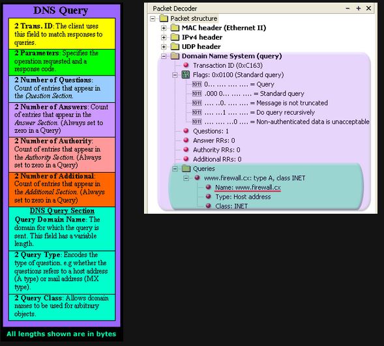384x346 pixels.
Task: Click the plus button in Packet Decoder title bar
Action: tap(359, 8)
